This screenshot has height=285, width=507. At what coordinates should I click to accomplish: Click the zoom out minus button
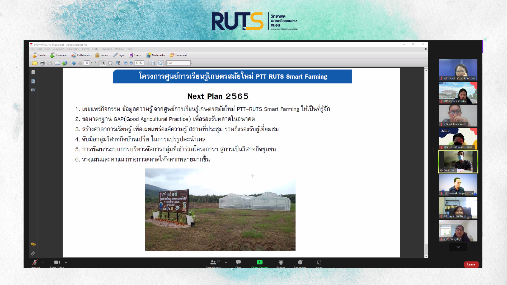(x=126, y=63)
